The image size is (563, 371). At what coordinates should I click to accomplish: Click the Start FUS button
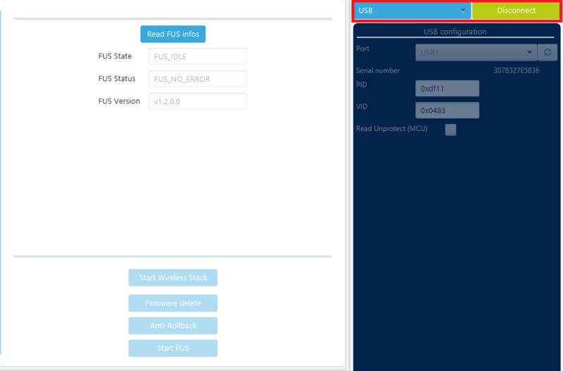coord(172,348)
